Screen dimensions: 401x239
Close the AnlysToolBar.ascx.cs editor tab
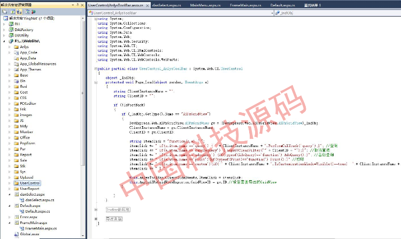(x=148, y=5)
